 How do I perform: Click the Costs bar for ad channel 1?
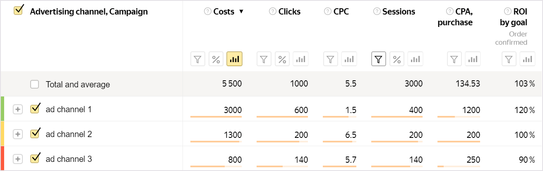(x=216, y=117)
